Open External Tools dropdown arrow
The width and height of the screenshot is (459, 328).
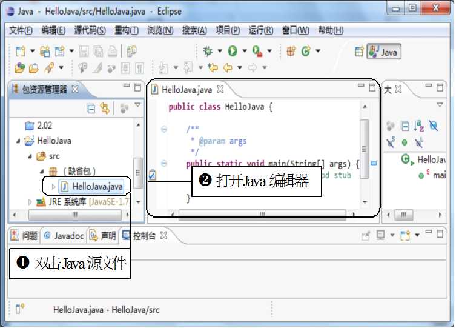tap(269, 51)
